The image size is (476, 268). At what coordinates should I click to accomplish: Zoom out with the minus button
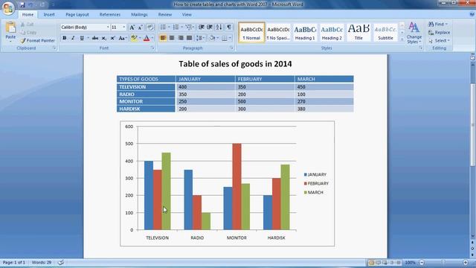[422, 262]
